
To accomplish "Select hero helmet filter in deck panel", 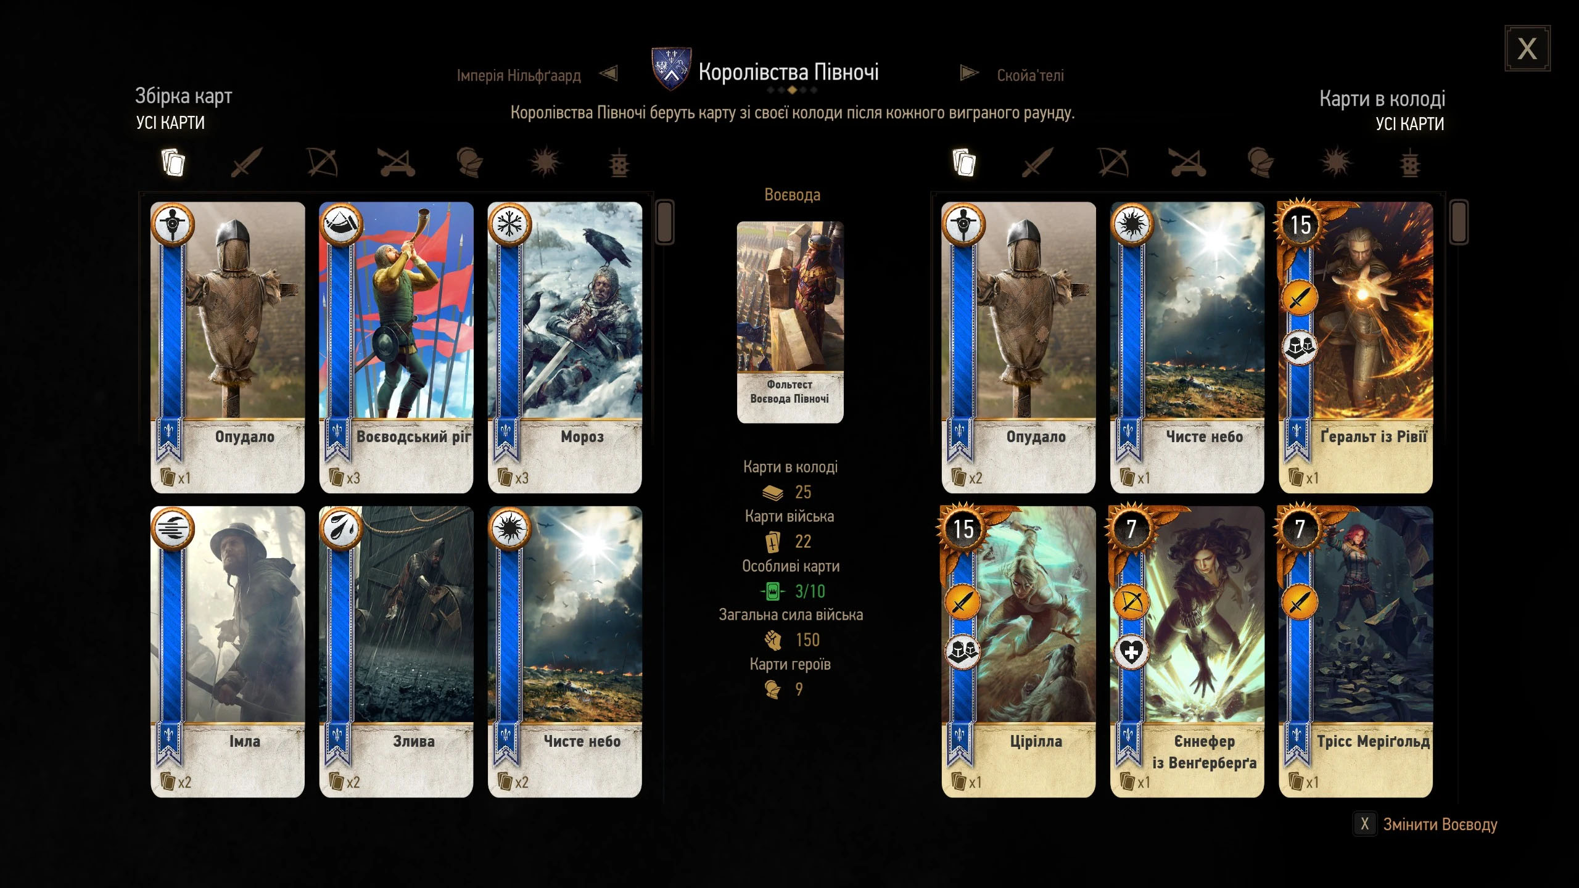I will pyautogui.click(x=1261, y=163).
